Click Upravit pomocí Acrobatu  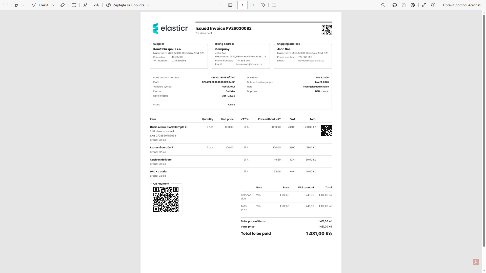[462, 5]
